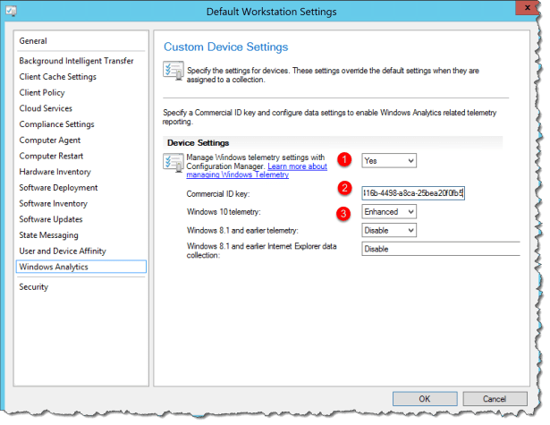Click the checklist icon beside Manage Windows telemetry
550x425 pixels.
(x=173, y=163)
